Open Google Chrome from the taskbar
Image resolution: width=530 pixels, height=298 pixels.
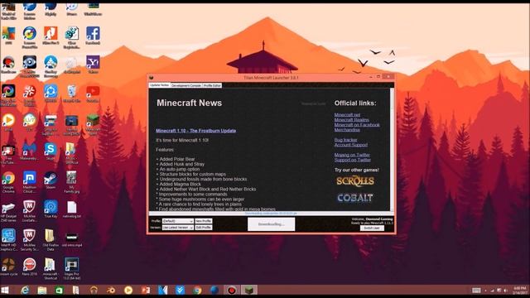[x=197, y=291]
